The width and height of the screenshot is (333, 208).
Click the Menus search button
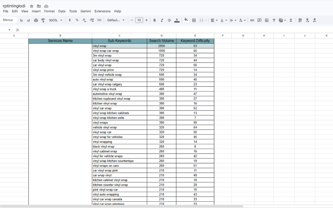point(8,20)
